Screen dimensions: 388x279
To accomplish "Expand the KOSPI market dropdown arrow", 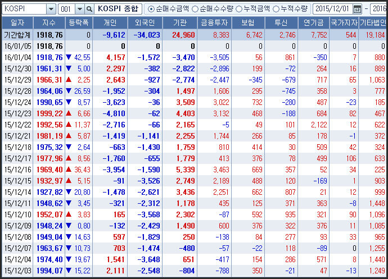I will (x=51, y=9).
